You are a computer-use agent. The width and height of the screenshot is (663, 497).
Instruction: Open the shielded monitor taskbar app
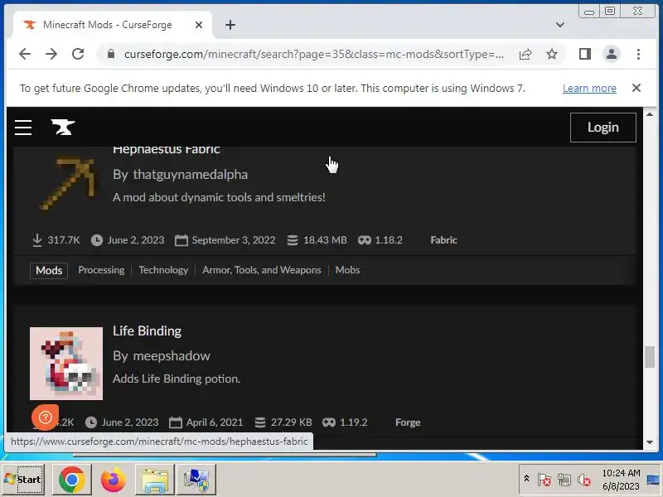click(x=196, y=480)
